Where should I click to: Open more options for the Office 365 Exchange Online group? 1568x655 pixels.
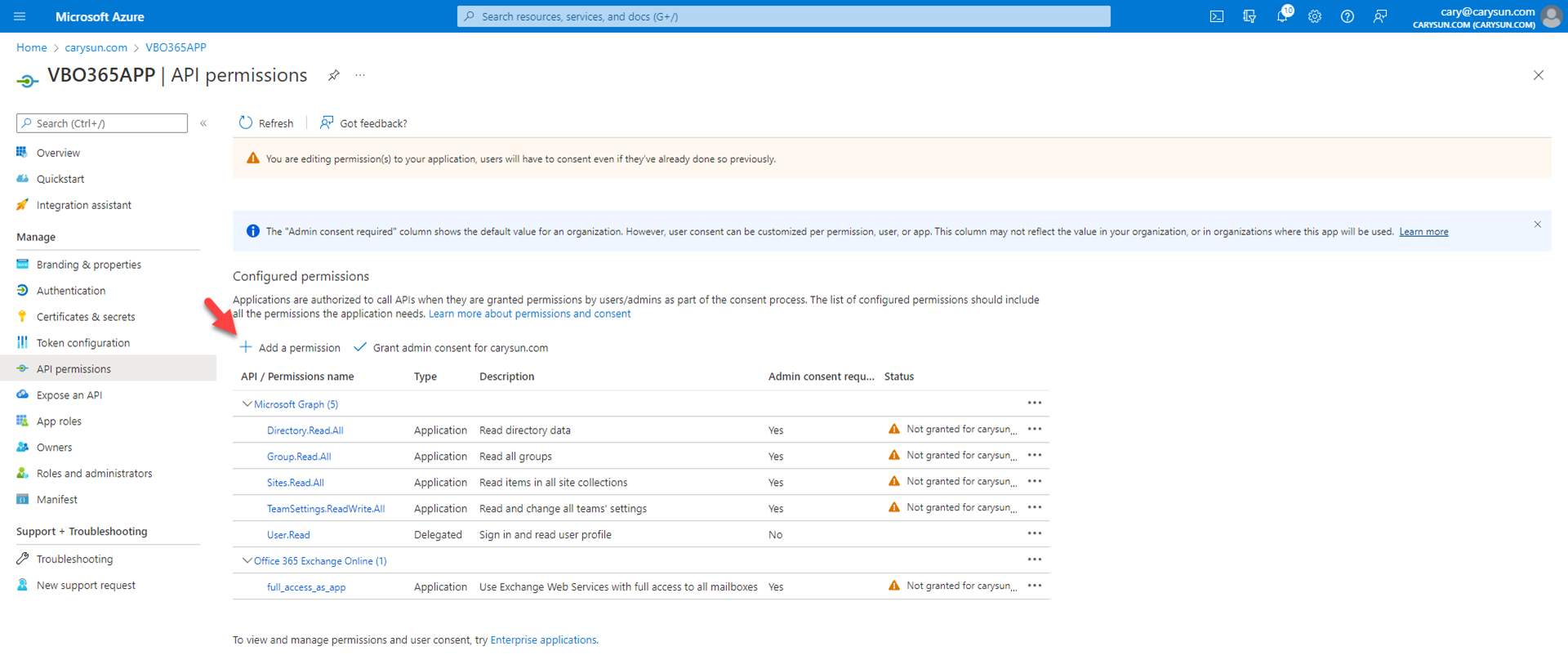[1035, 559]
